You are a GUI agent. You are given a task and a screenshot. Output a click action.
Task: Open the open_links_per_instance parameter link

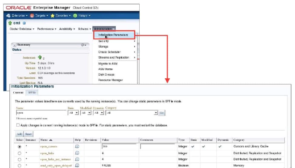coord(55,159)
